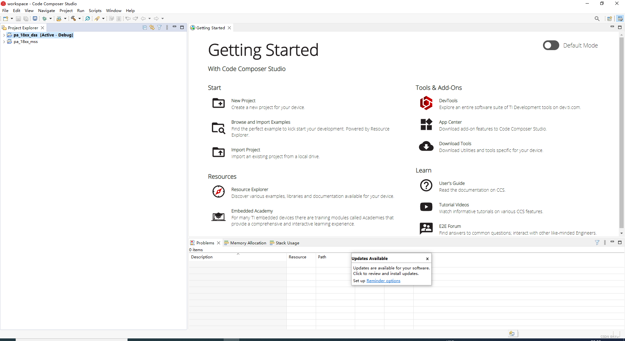This screenshot has width=625, height=341.
Task: Click the Search magnifier icon with slash
Action: (88, 19)
